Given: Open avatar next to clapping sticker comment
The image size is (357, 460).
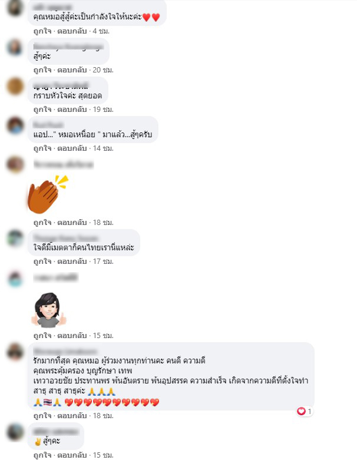Looking at the screenshot, I should click(15, 164).
